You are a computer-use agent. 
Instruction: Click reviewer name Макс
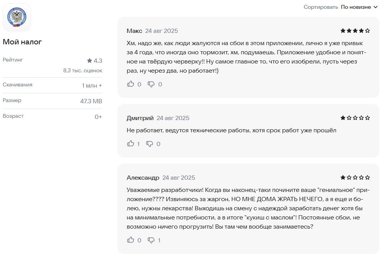134,31
